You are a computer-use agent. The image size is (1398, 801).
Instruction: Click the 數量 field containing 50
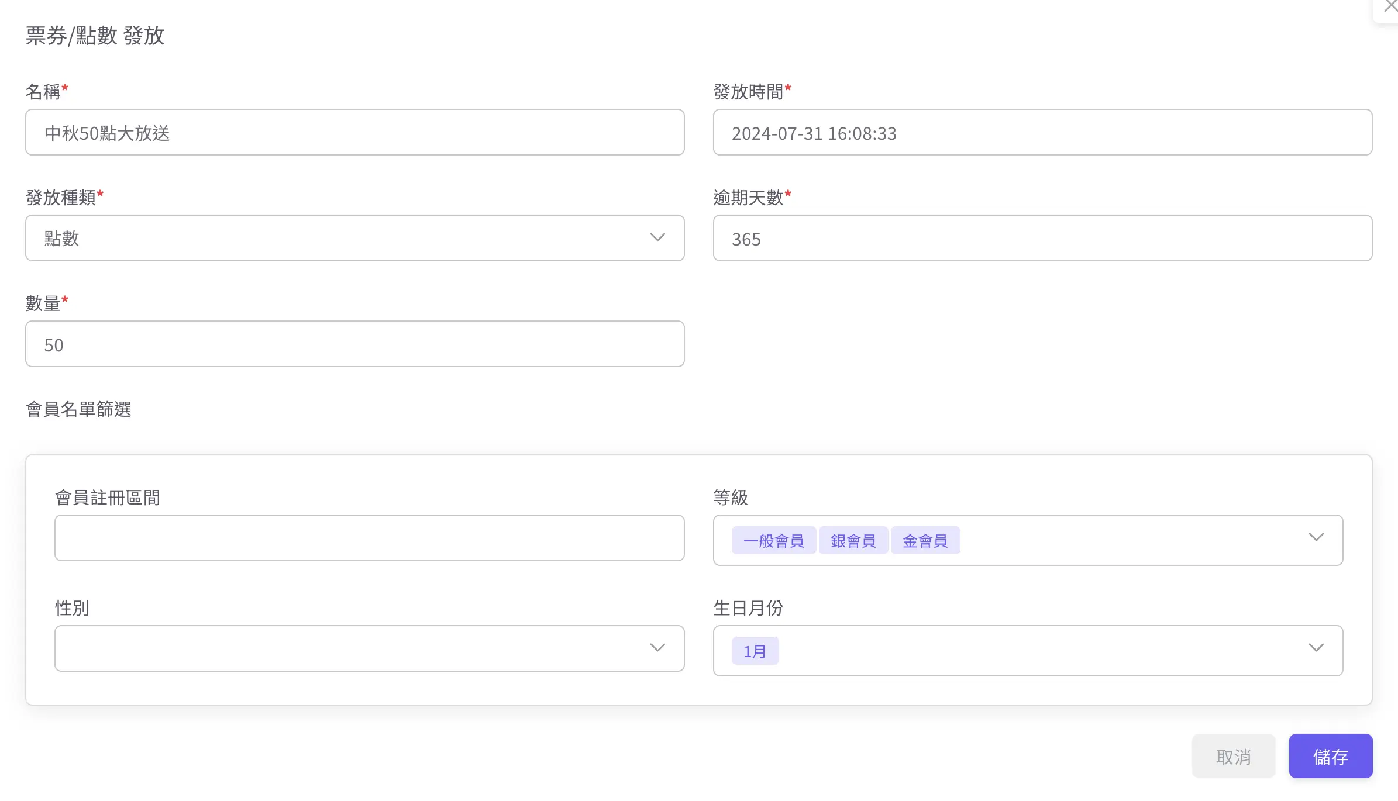click(x=354, y=344)
